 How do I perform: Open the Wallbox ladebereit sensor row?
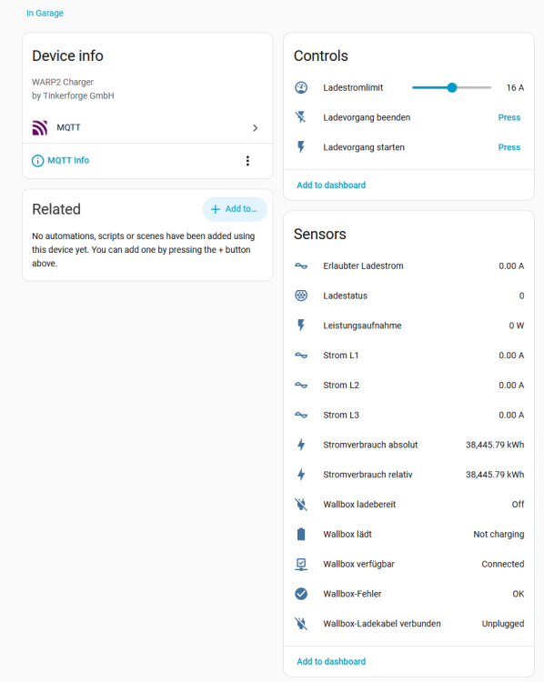coord(409,505)
